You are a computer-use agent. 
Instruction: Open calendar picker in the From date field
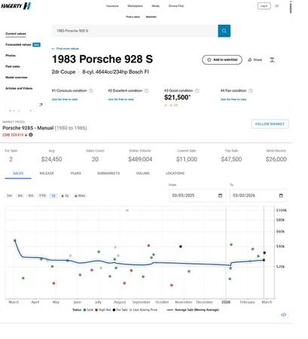pos(220,196)
